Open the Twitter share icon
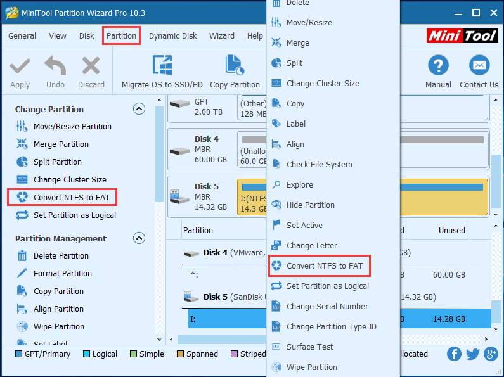The image size is (504, 377). pos(472,354)
